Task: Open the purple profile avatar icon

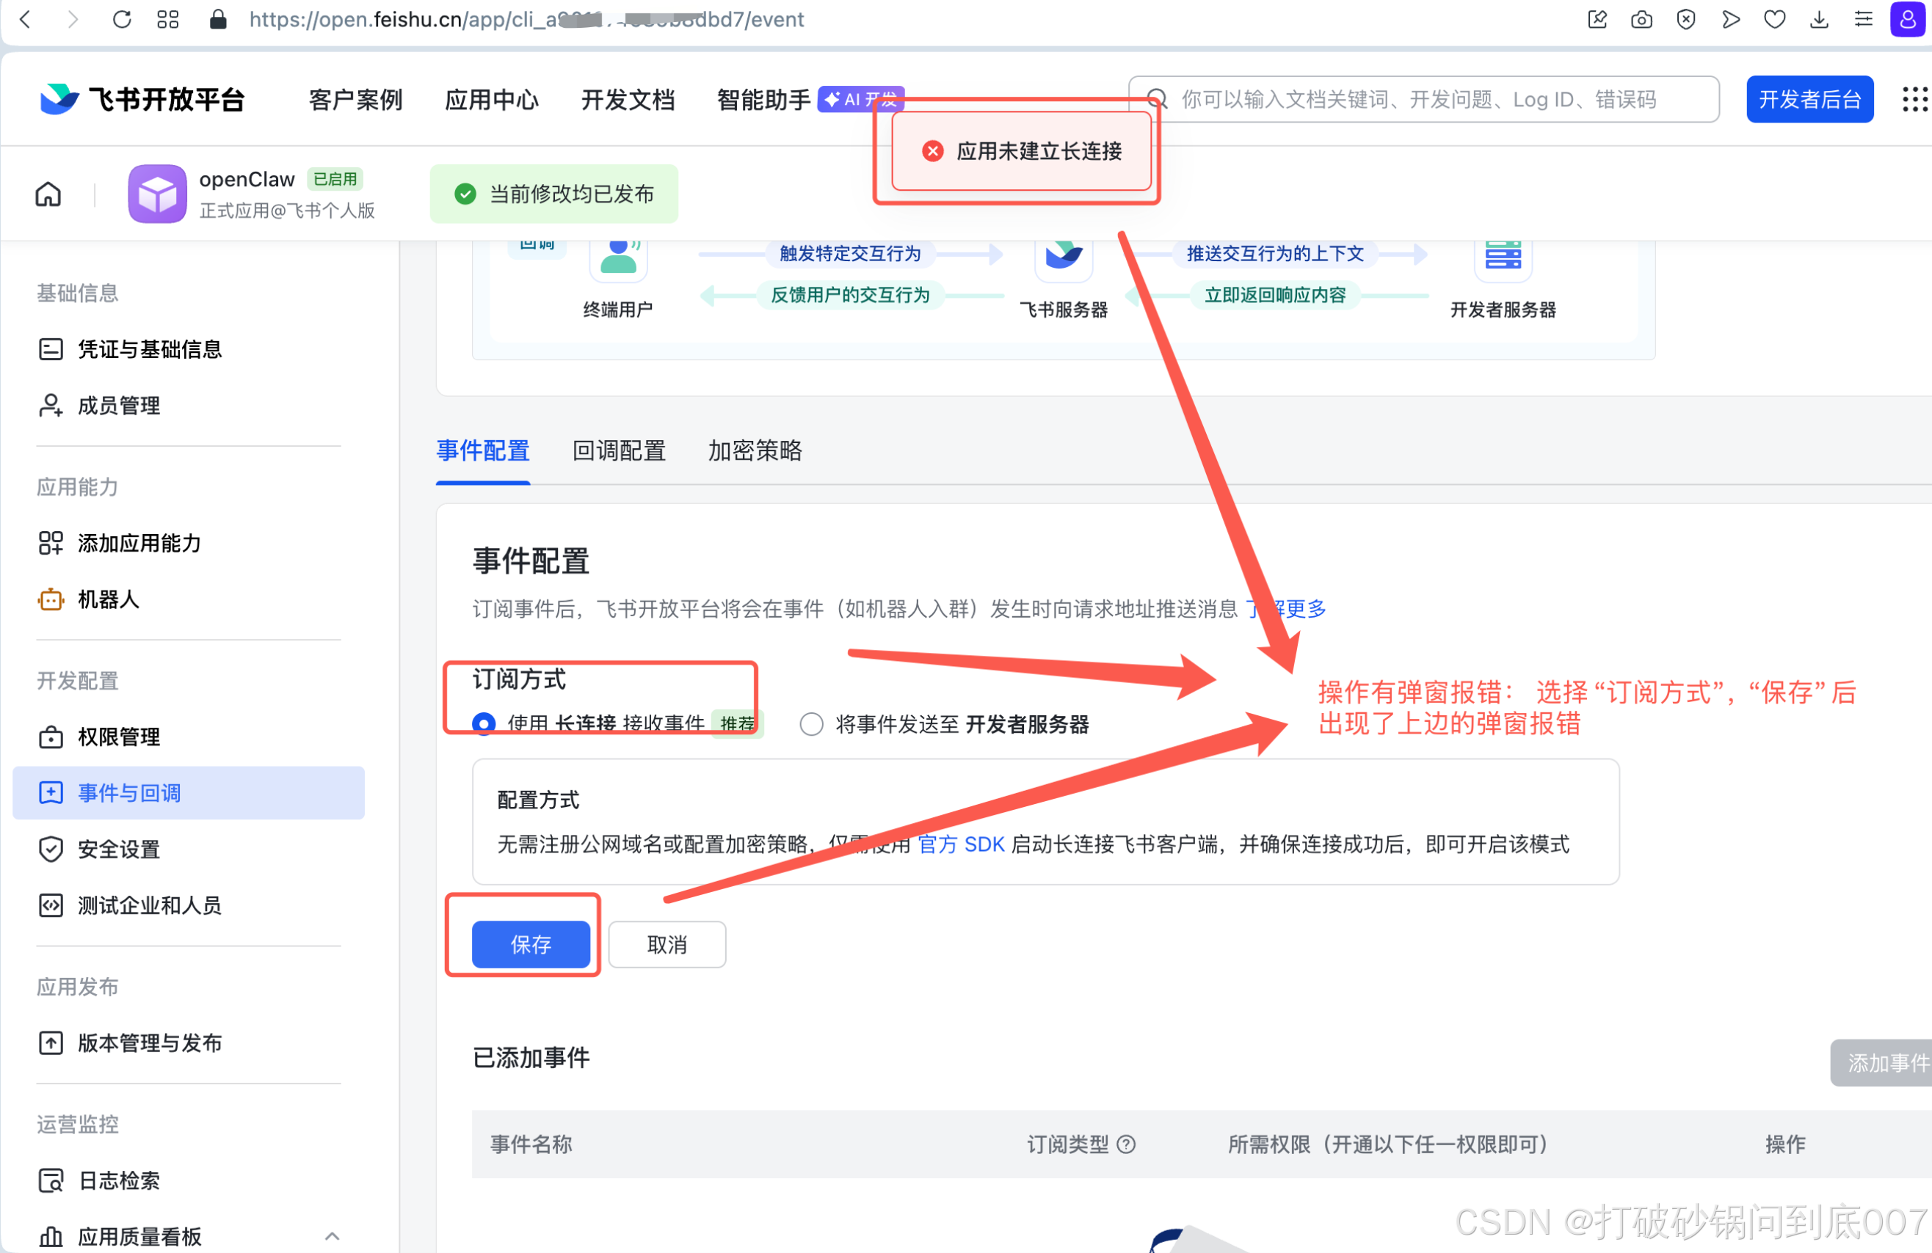Action: (1908, 18)
